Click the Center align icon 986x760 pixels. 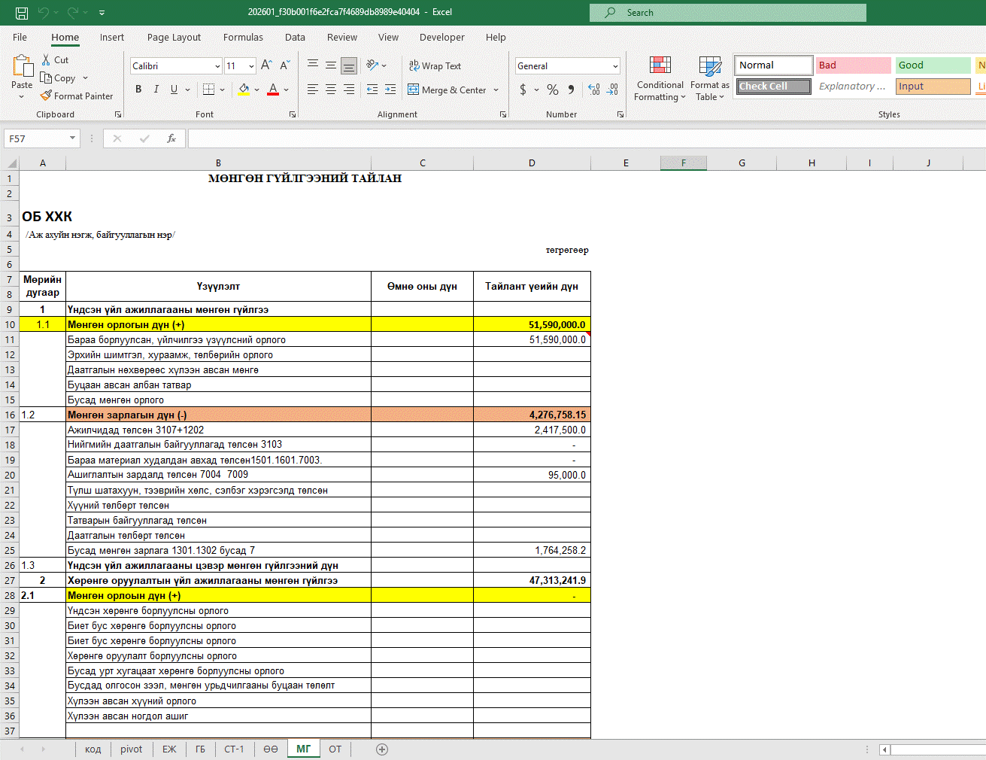331,90
